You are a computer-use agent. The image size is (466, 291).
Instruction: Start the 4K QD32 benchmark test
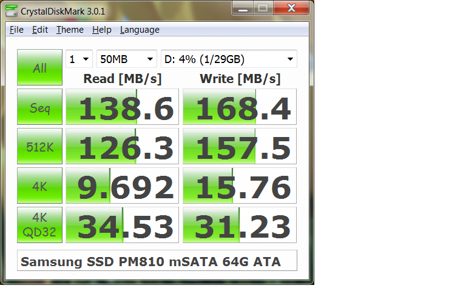pyautogui.click(x=39, y=225)
